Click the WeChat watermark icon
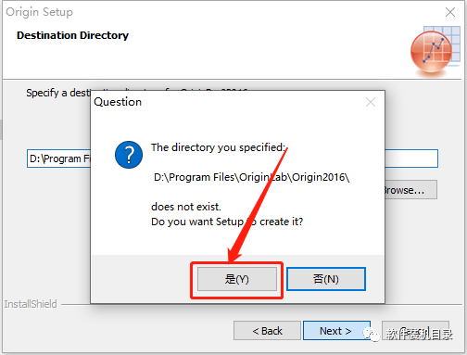467x355 pixels. (372, 335)
